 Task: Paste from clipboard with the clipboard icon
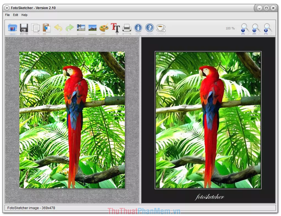click(47, 28)
